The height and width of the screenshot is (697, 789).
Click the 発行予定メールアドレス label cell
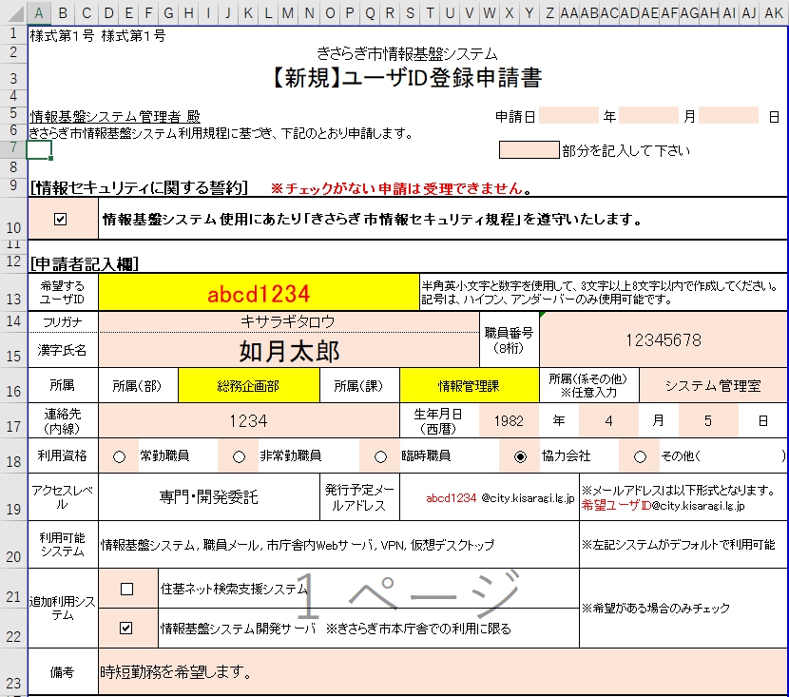tap(359, 496)
